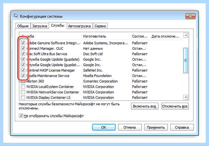
Task: Open the Сервис tab
Action: click(x=100, y=26)
